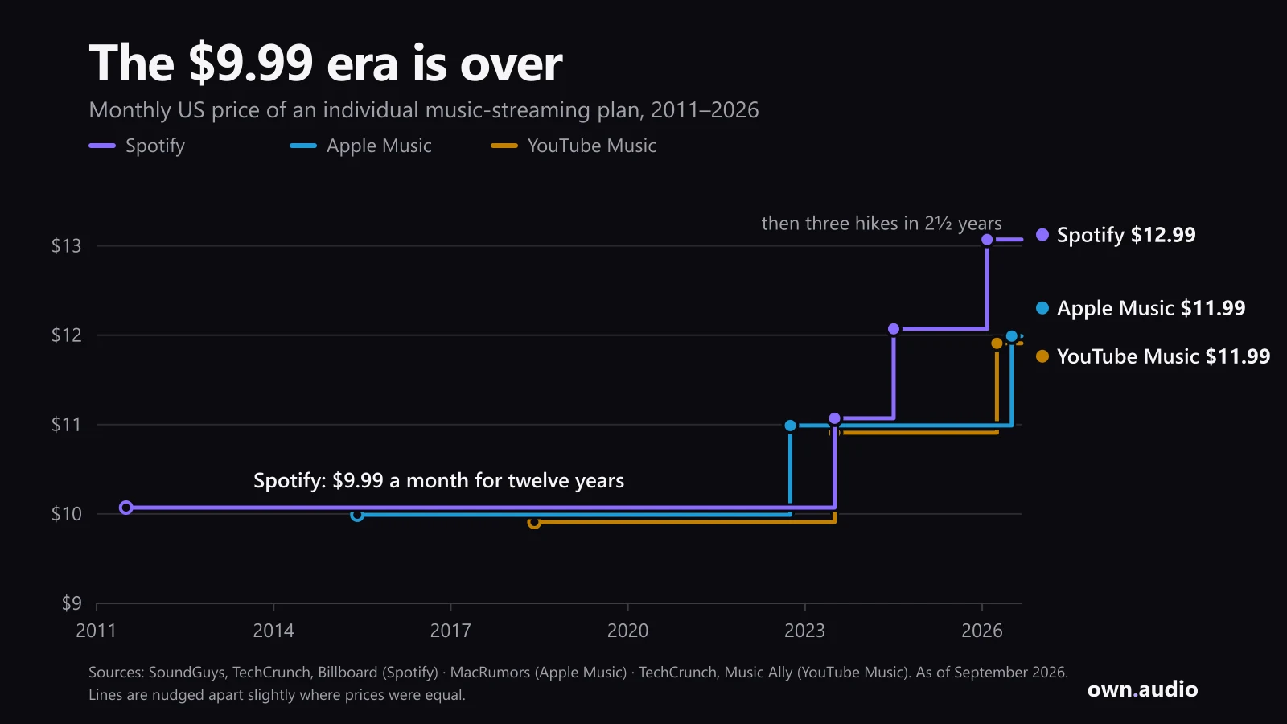Select the subtitle about monthly US price
1287x724 pixels.
424,109
